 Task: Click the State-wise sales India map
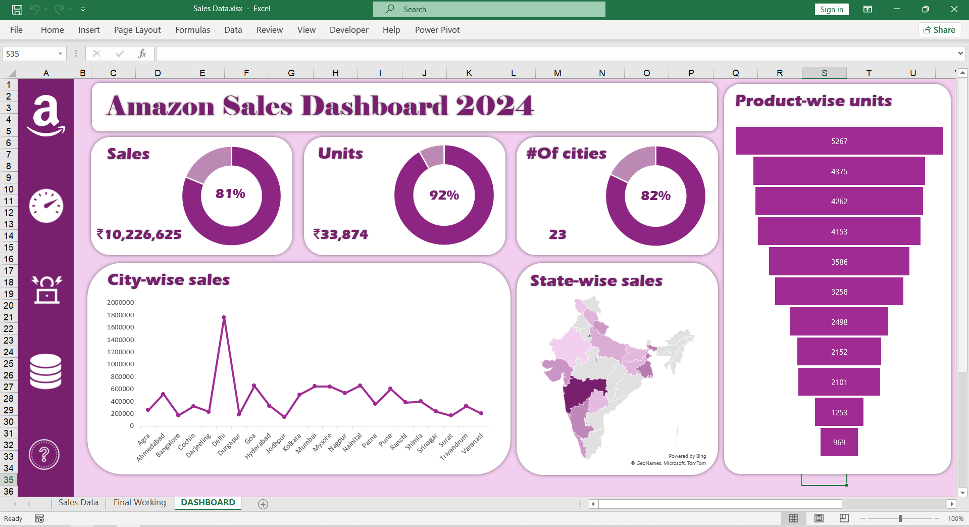coord(618,376)
